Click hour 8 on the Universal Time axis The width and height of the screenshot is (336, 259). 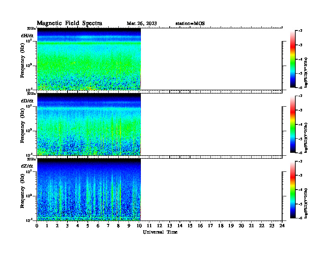[118, 226]
